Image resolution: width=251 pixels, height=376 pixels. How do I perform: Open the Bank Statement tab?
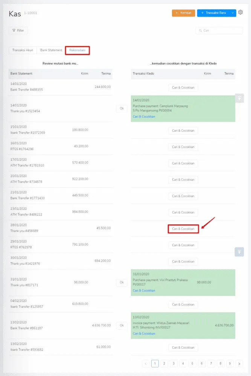pos(51,50)
